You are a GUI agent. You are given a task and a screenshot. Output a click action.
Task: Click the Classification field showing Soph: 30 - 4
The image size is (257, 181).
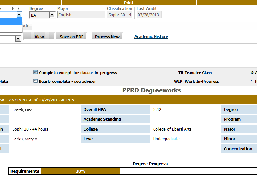119,15
